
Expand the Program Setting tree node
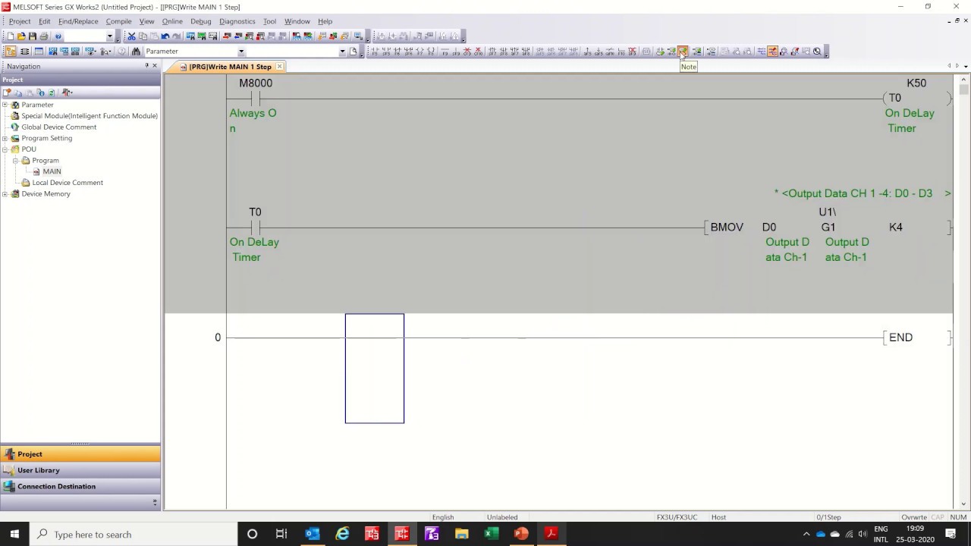pyautogui.click(x=5, y=138)
